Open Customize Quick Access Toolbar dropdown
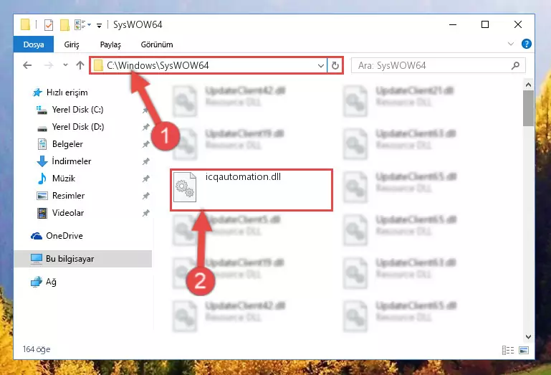 (x=100, y=25)
